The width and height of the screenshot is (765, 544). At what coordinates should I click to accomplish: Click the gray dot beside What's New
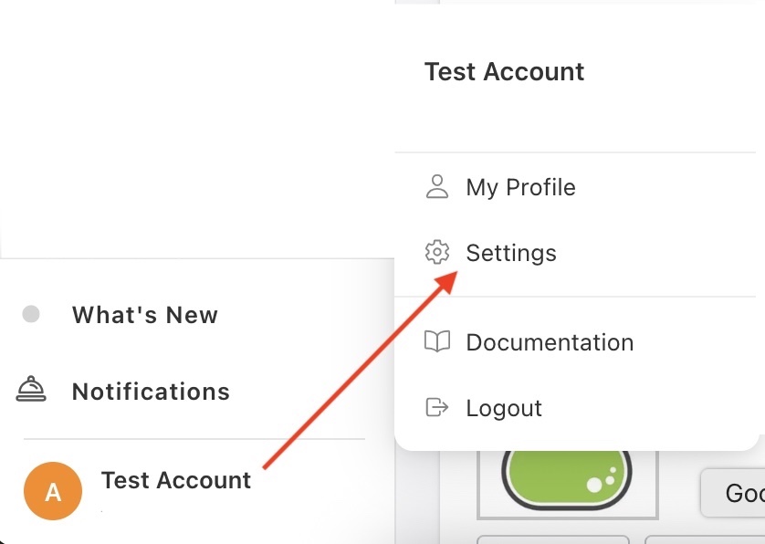31,314
